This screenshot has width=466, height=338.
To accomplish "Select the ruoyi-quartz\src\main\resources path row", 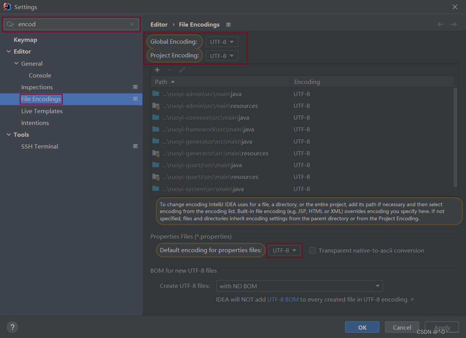I will coord(302,177).
